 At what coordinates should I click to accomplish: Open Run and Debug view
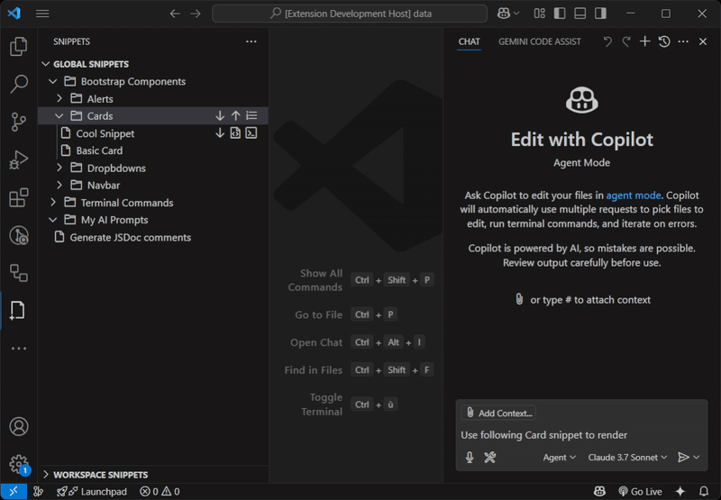coord(18,159)
